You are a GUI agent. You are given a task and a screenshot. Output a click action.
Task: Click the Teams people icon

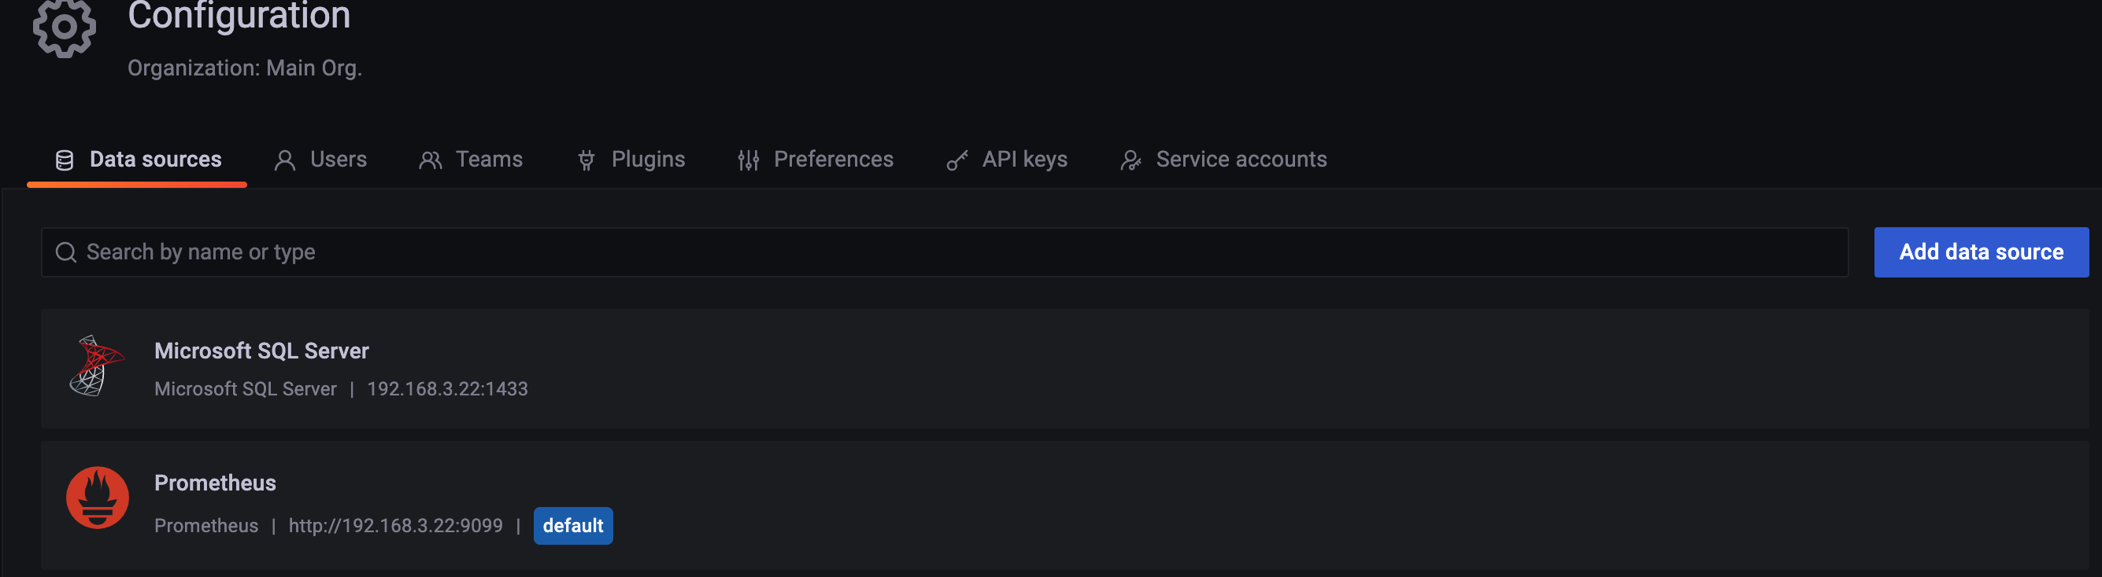(430, 160)
